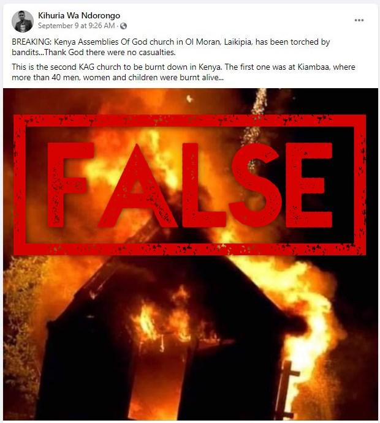
Task: Open Kihuria Wa Ndorongo's profile picture
Action: click(x=23, y=21)
